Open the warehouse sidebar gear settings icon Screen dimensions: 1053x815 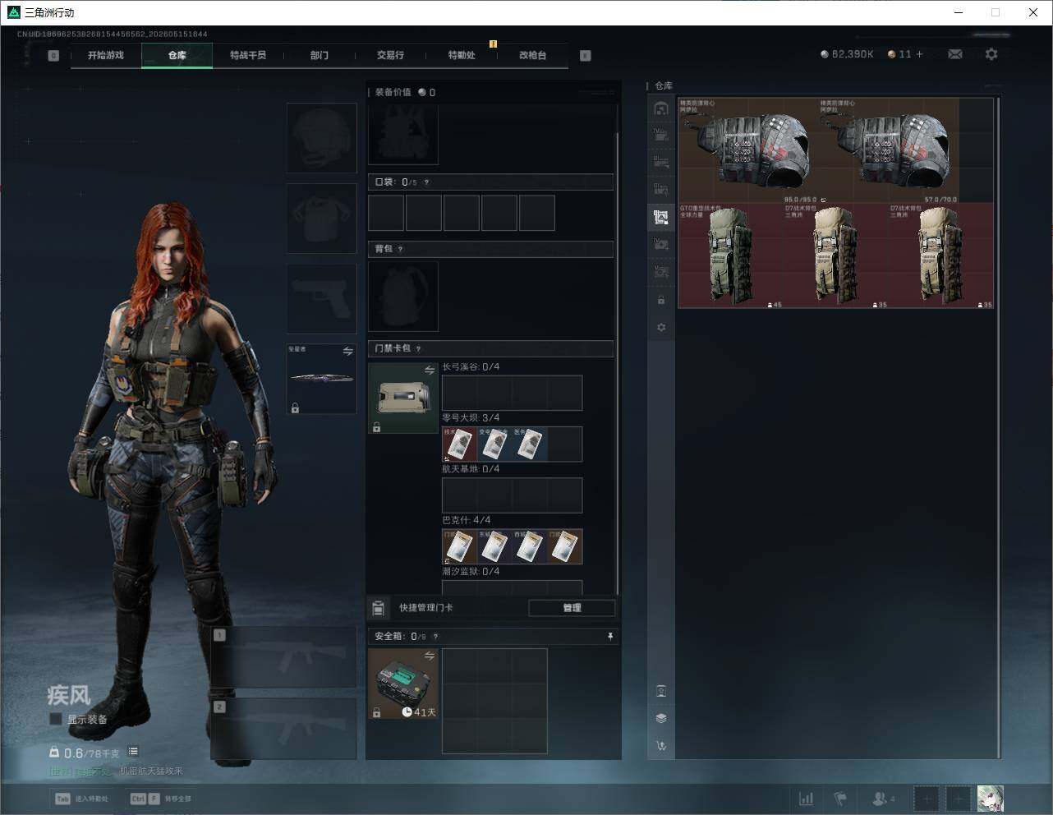[661, 327]
